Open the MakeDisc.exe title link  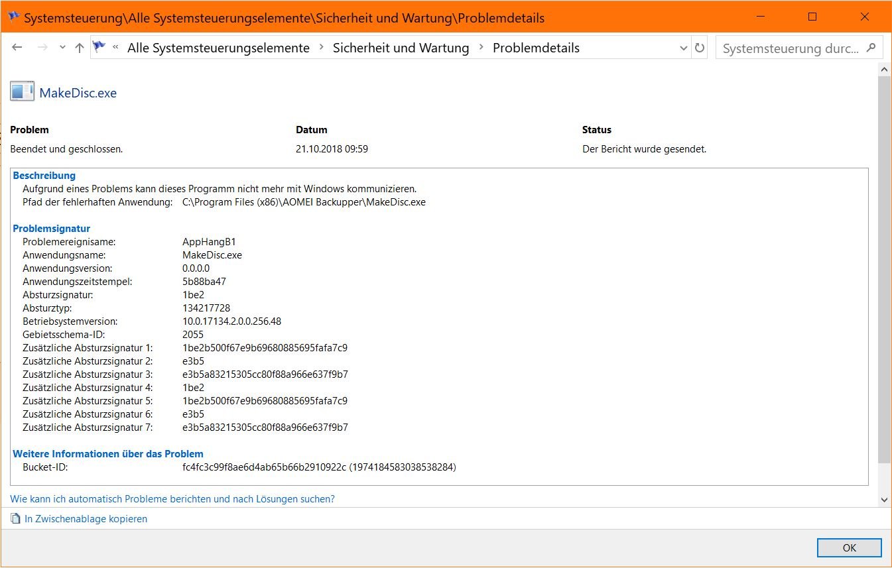click(78, 93)
